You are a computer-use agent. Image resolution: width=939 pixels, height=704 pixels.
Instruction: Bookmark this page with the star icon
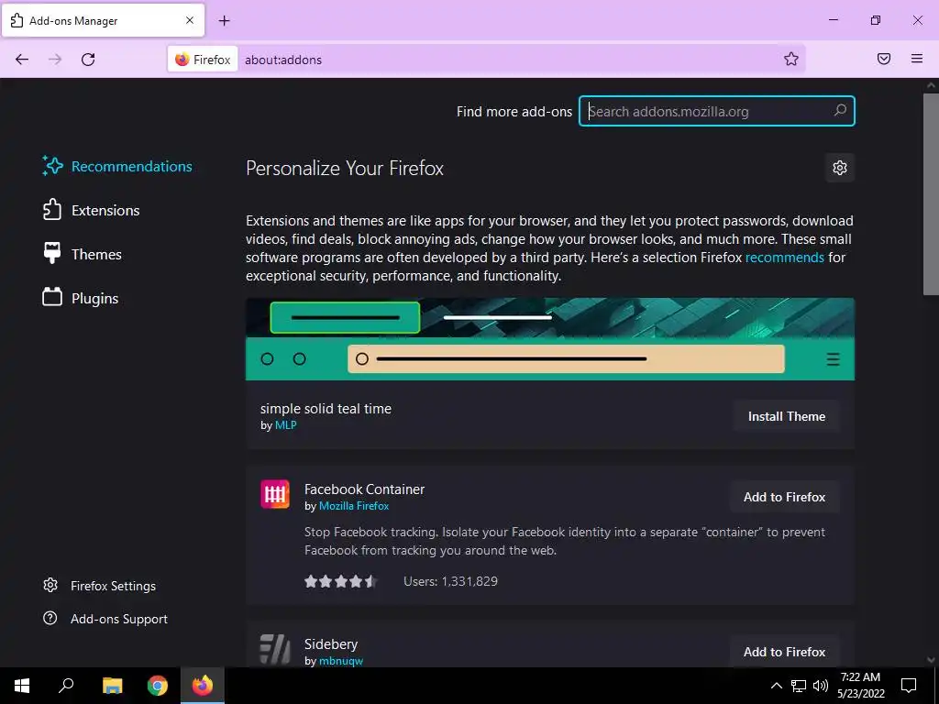pos(791,59)
